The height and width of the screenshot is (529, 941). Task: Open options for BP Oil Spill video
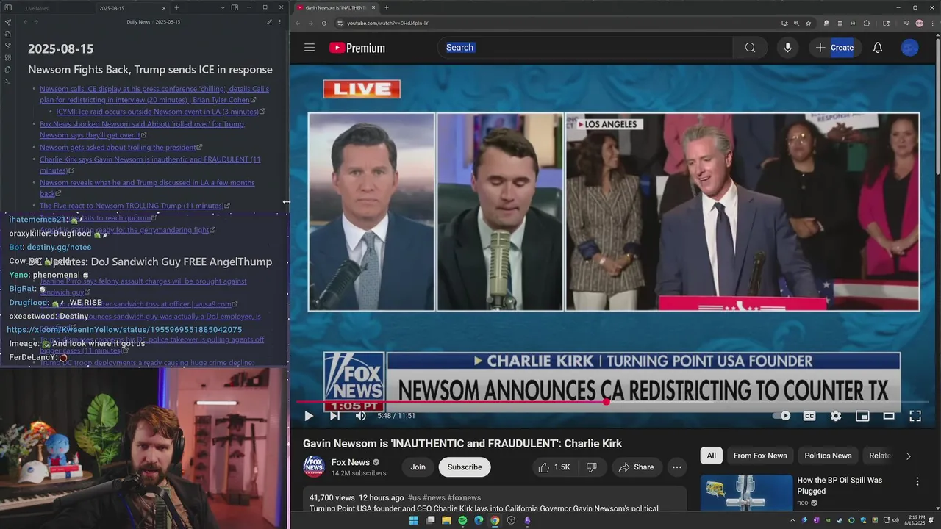click(x=917, y=481)
